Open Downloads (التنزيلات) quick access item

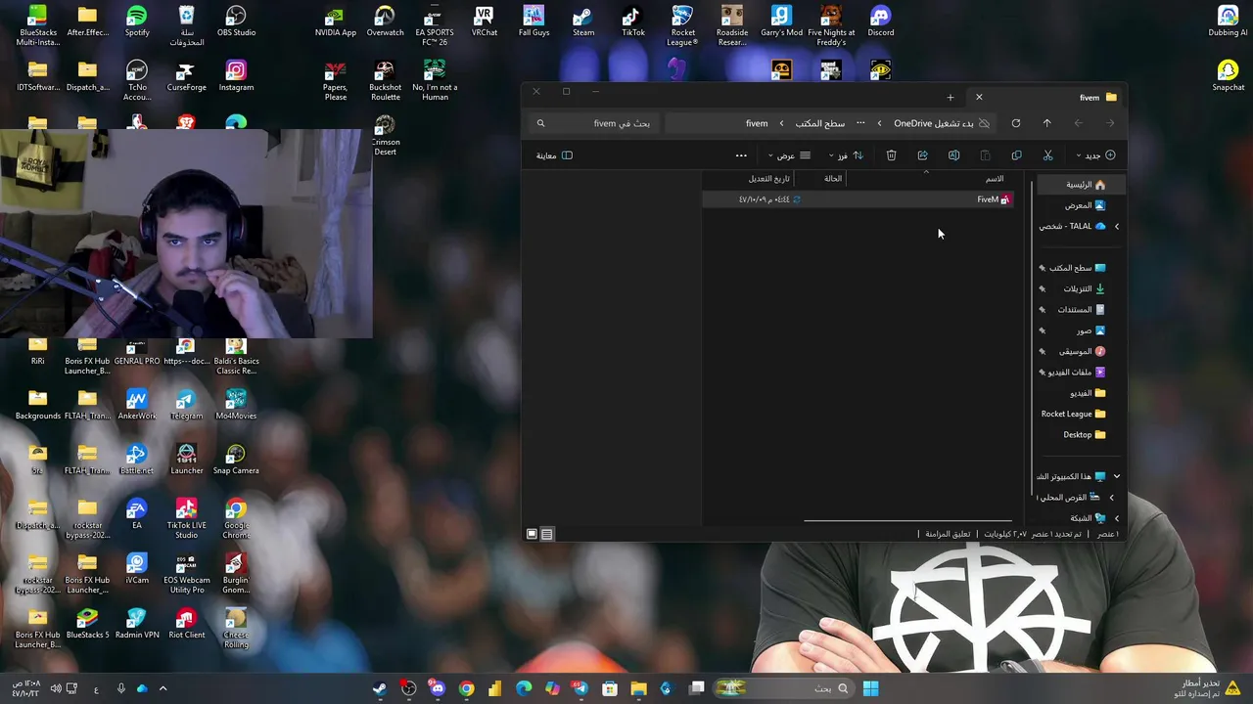point(1084,289)
